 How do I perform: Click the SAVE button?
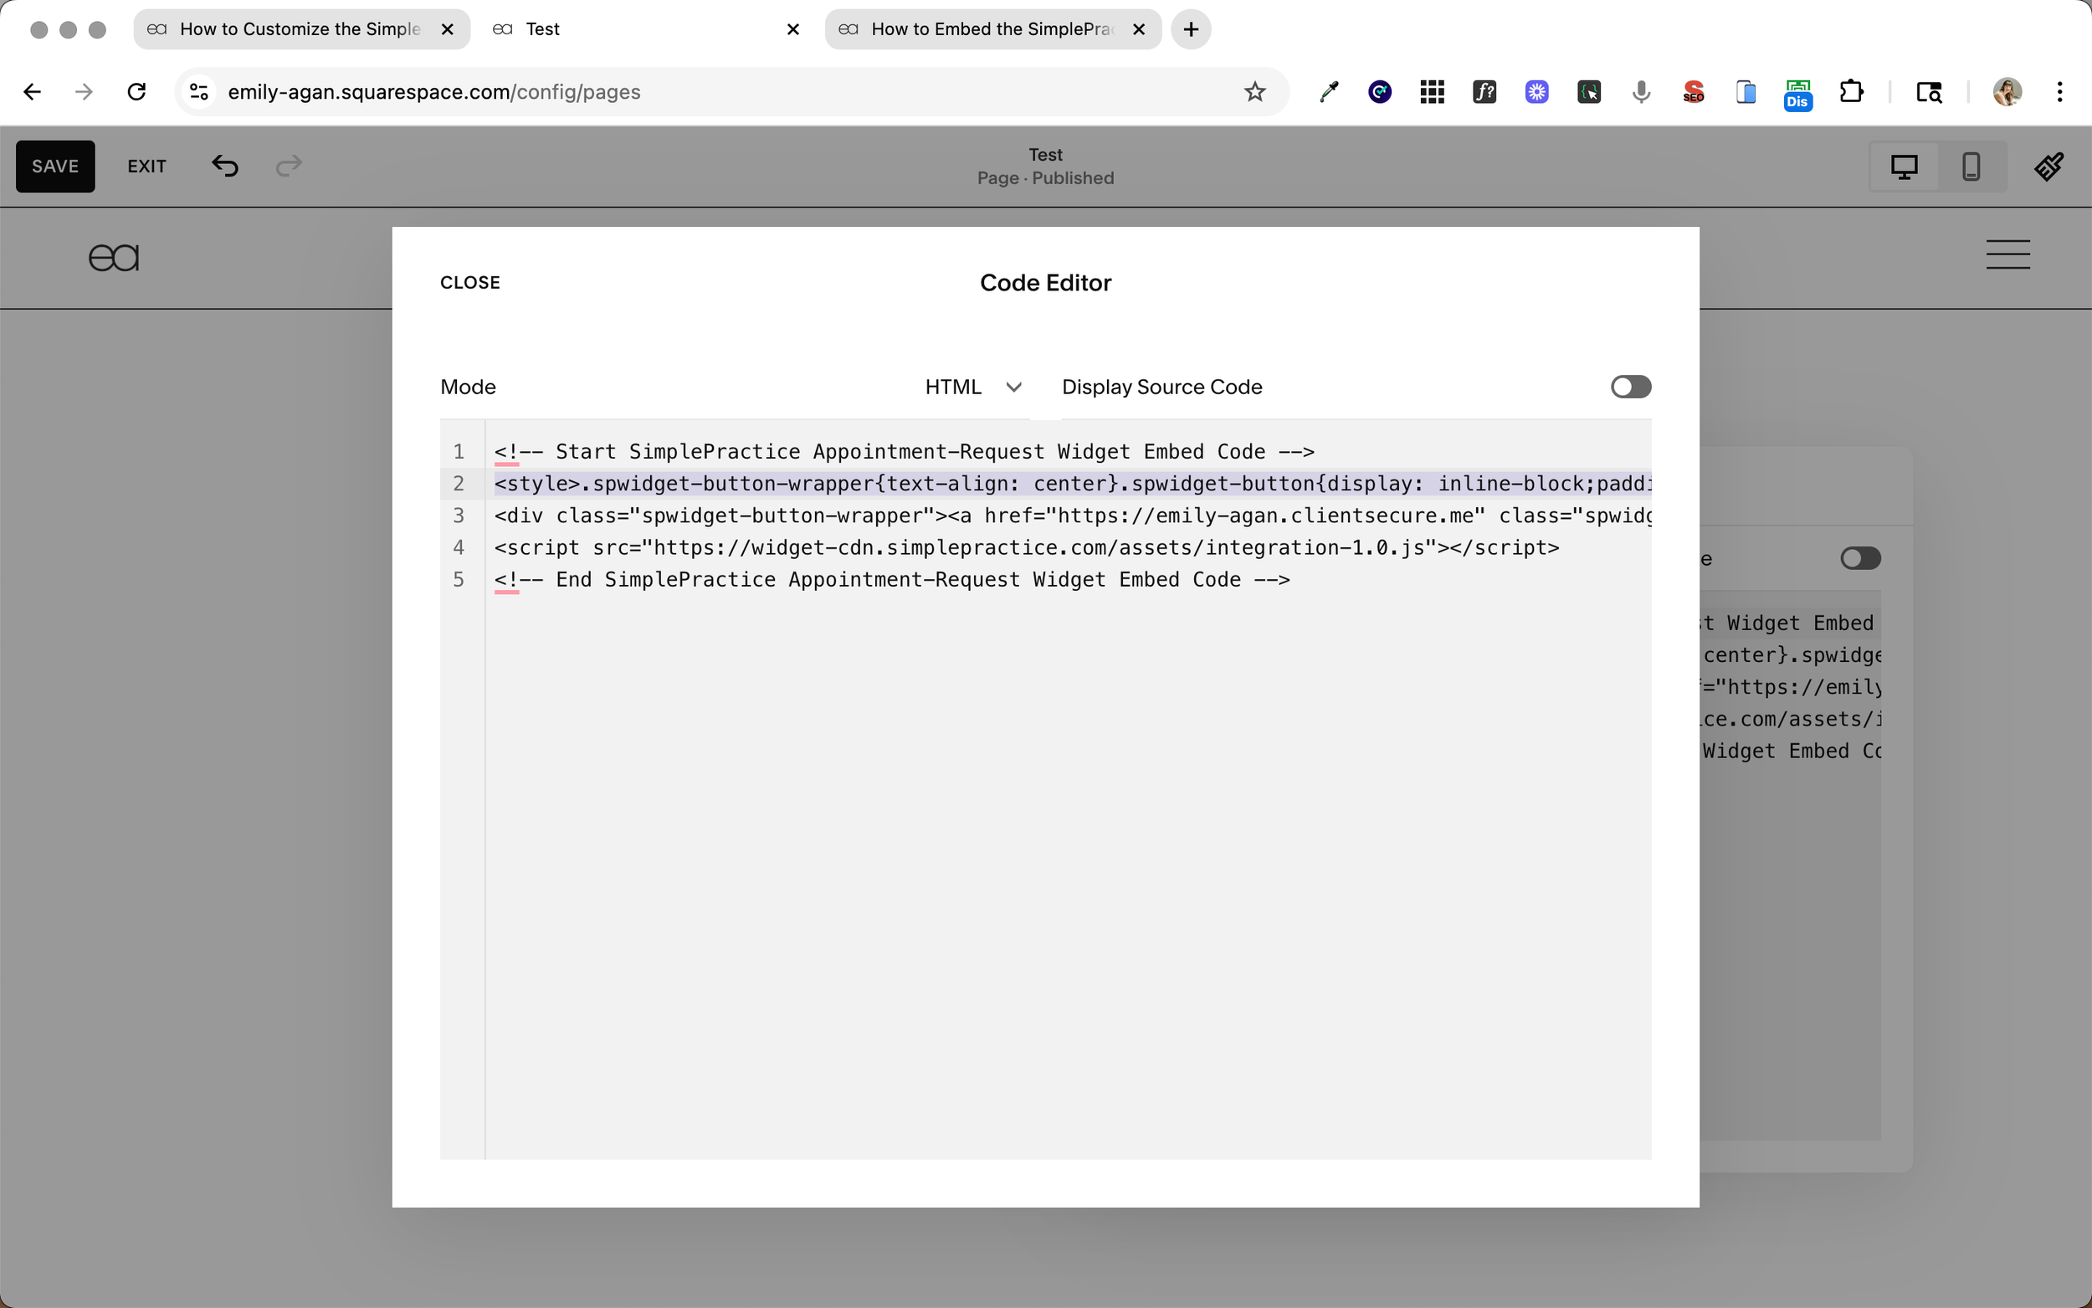(x=55, y=166)
